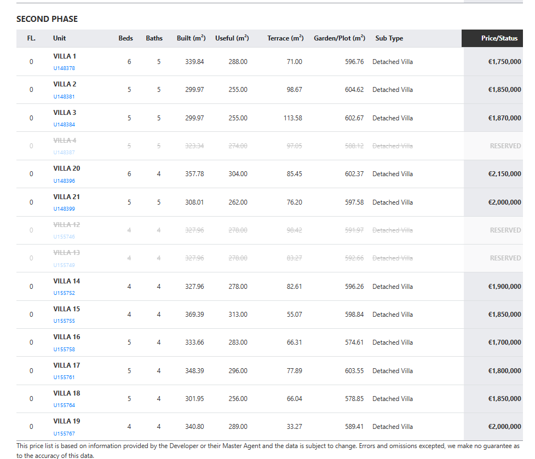The image size is (535, 459).
Task: Click the RESERVED status of Villa 4
Action: pyautogui.click(x=505, y=146)
